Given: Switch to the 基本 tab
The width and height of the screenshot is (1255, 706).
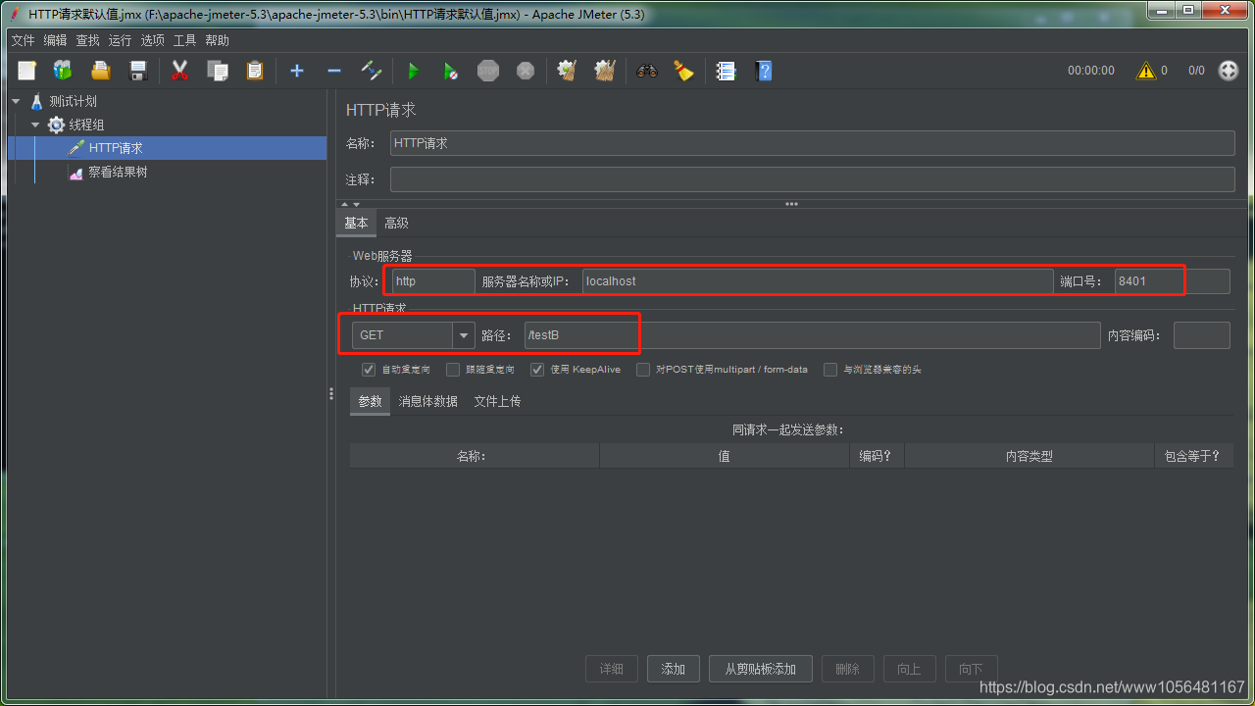Looking at the screenshot, I should click(x=356, y=223).
